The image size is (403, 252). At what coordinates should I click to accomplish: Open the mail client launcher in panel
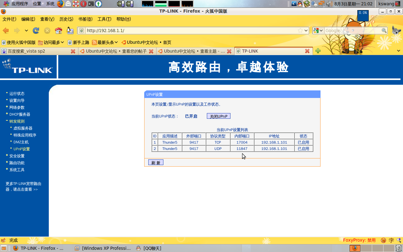coord(68,4)
